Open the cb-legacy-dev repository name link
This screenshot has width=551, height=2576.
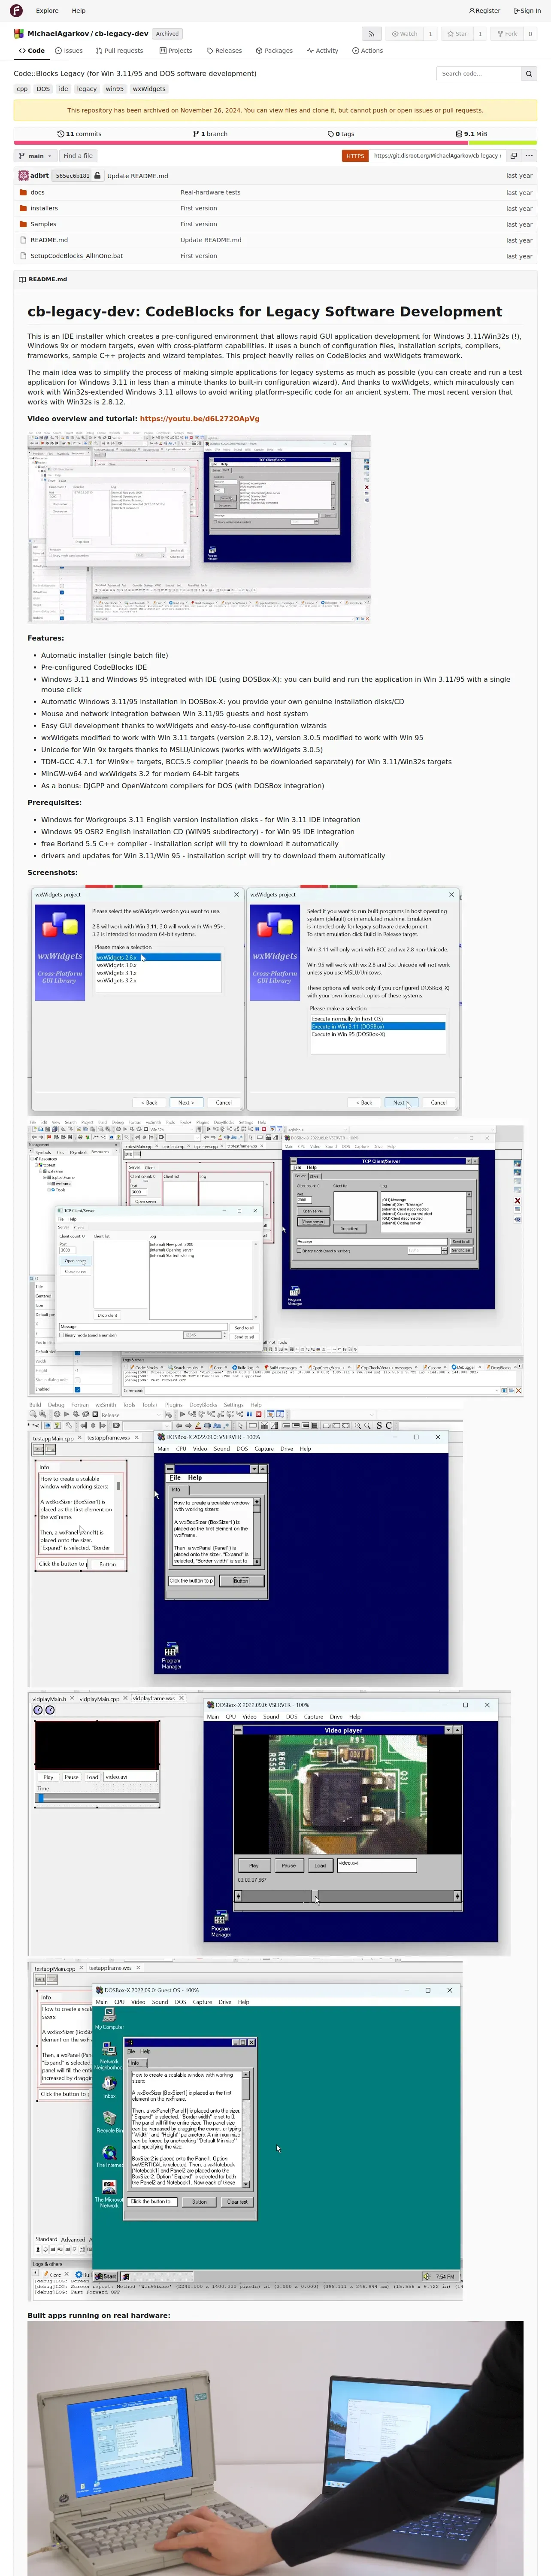pos(121,34)
